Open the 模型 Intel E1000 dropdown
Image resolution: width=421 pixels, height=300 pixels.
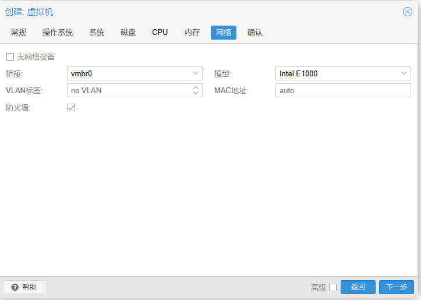point(404,74)
